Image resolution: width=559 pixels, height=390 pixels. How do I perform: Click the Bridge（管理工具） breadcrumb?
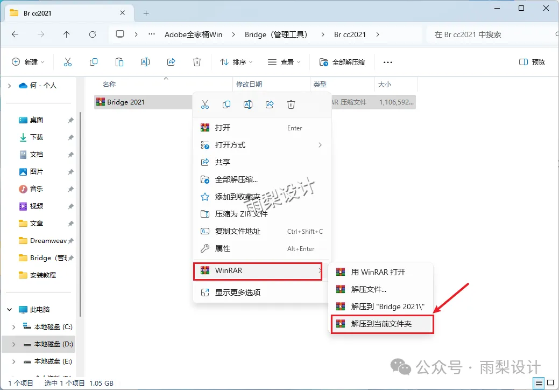[277, 34]
